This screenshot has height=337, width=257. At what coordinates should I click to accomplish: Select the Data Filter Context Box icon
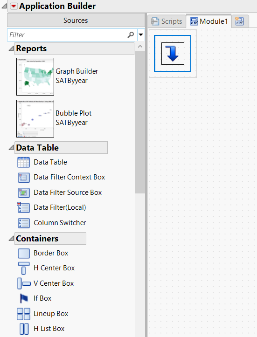pos(23,178)
